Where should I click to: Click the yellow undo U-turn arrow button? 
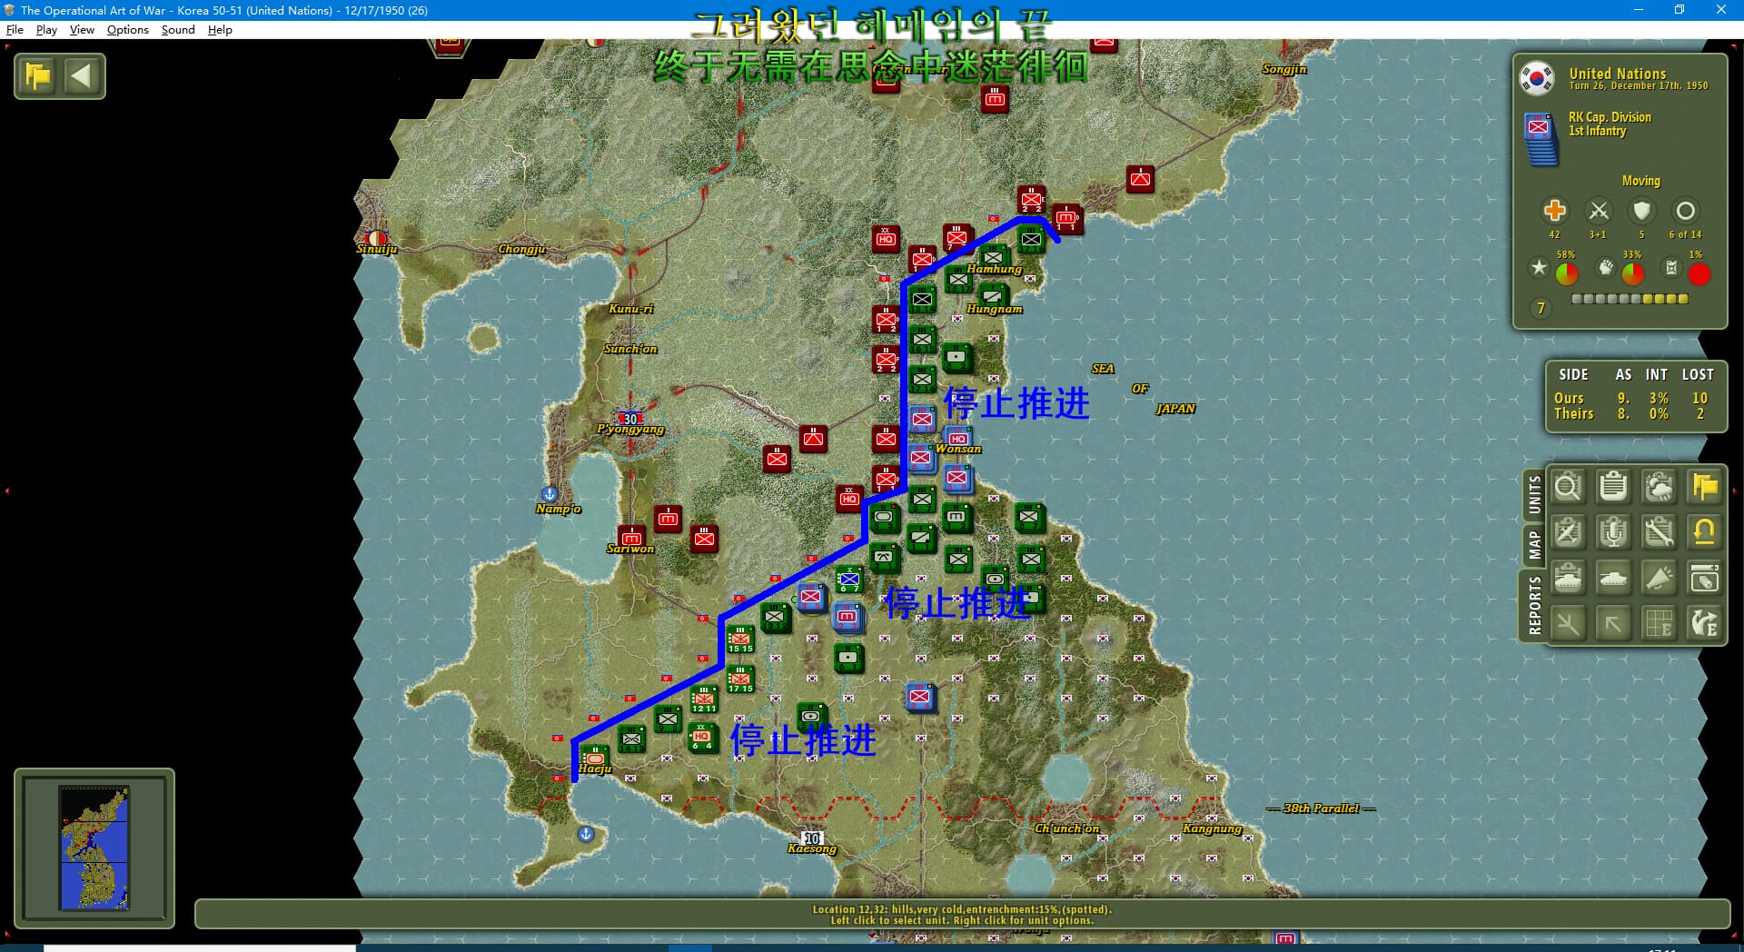1704,532
